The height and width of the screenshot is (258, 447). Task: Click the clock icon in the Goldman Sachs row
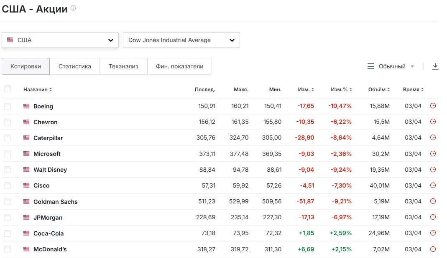(x=433, y=201)
